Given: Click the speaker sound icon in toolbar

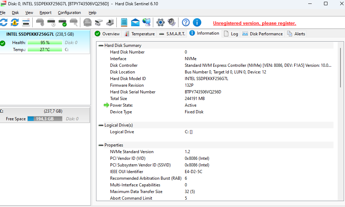Looking at the screenshot, I should pyautogui.click(x=171, y=23).
